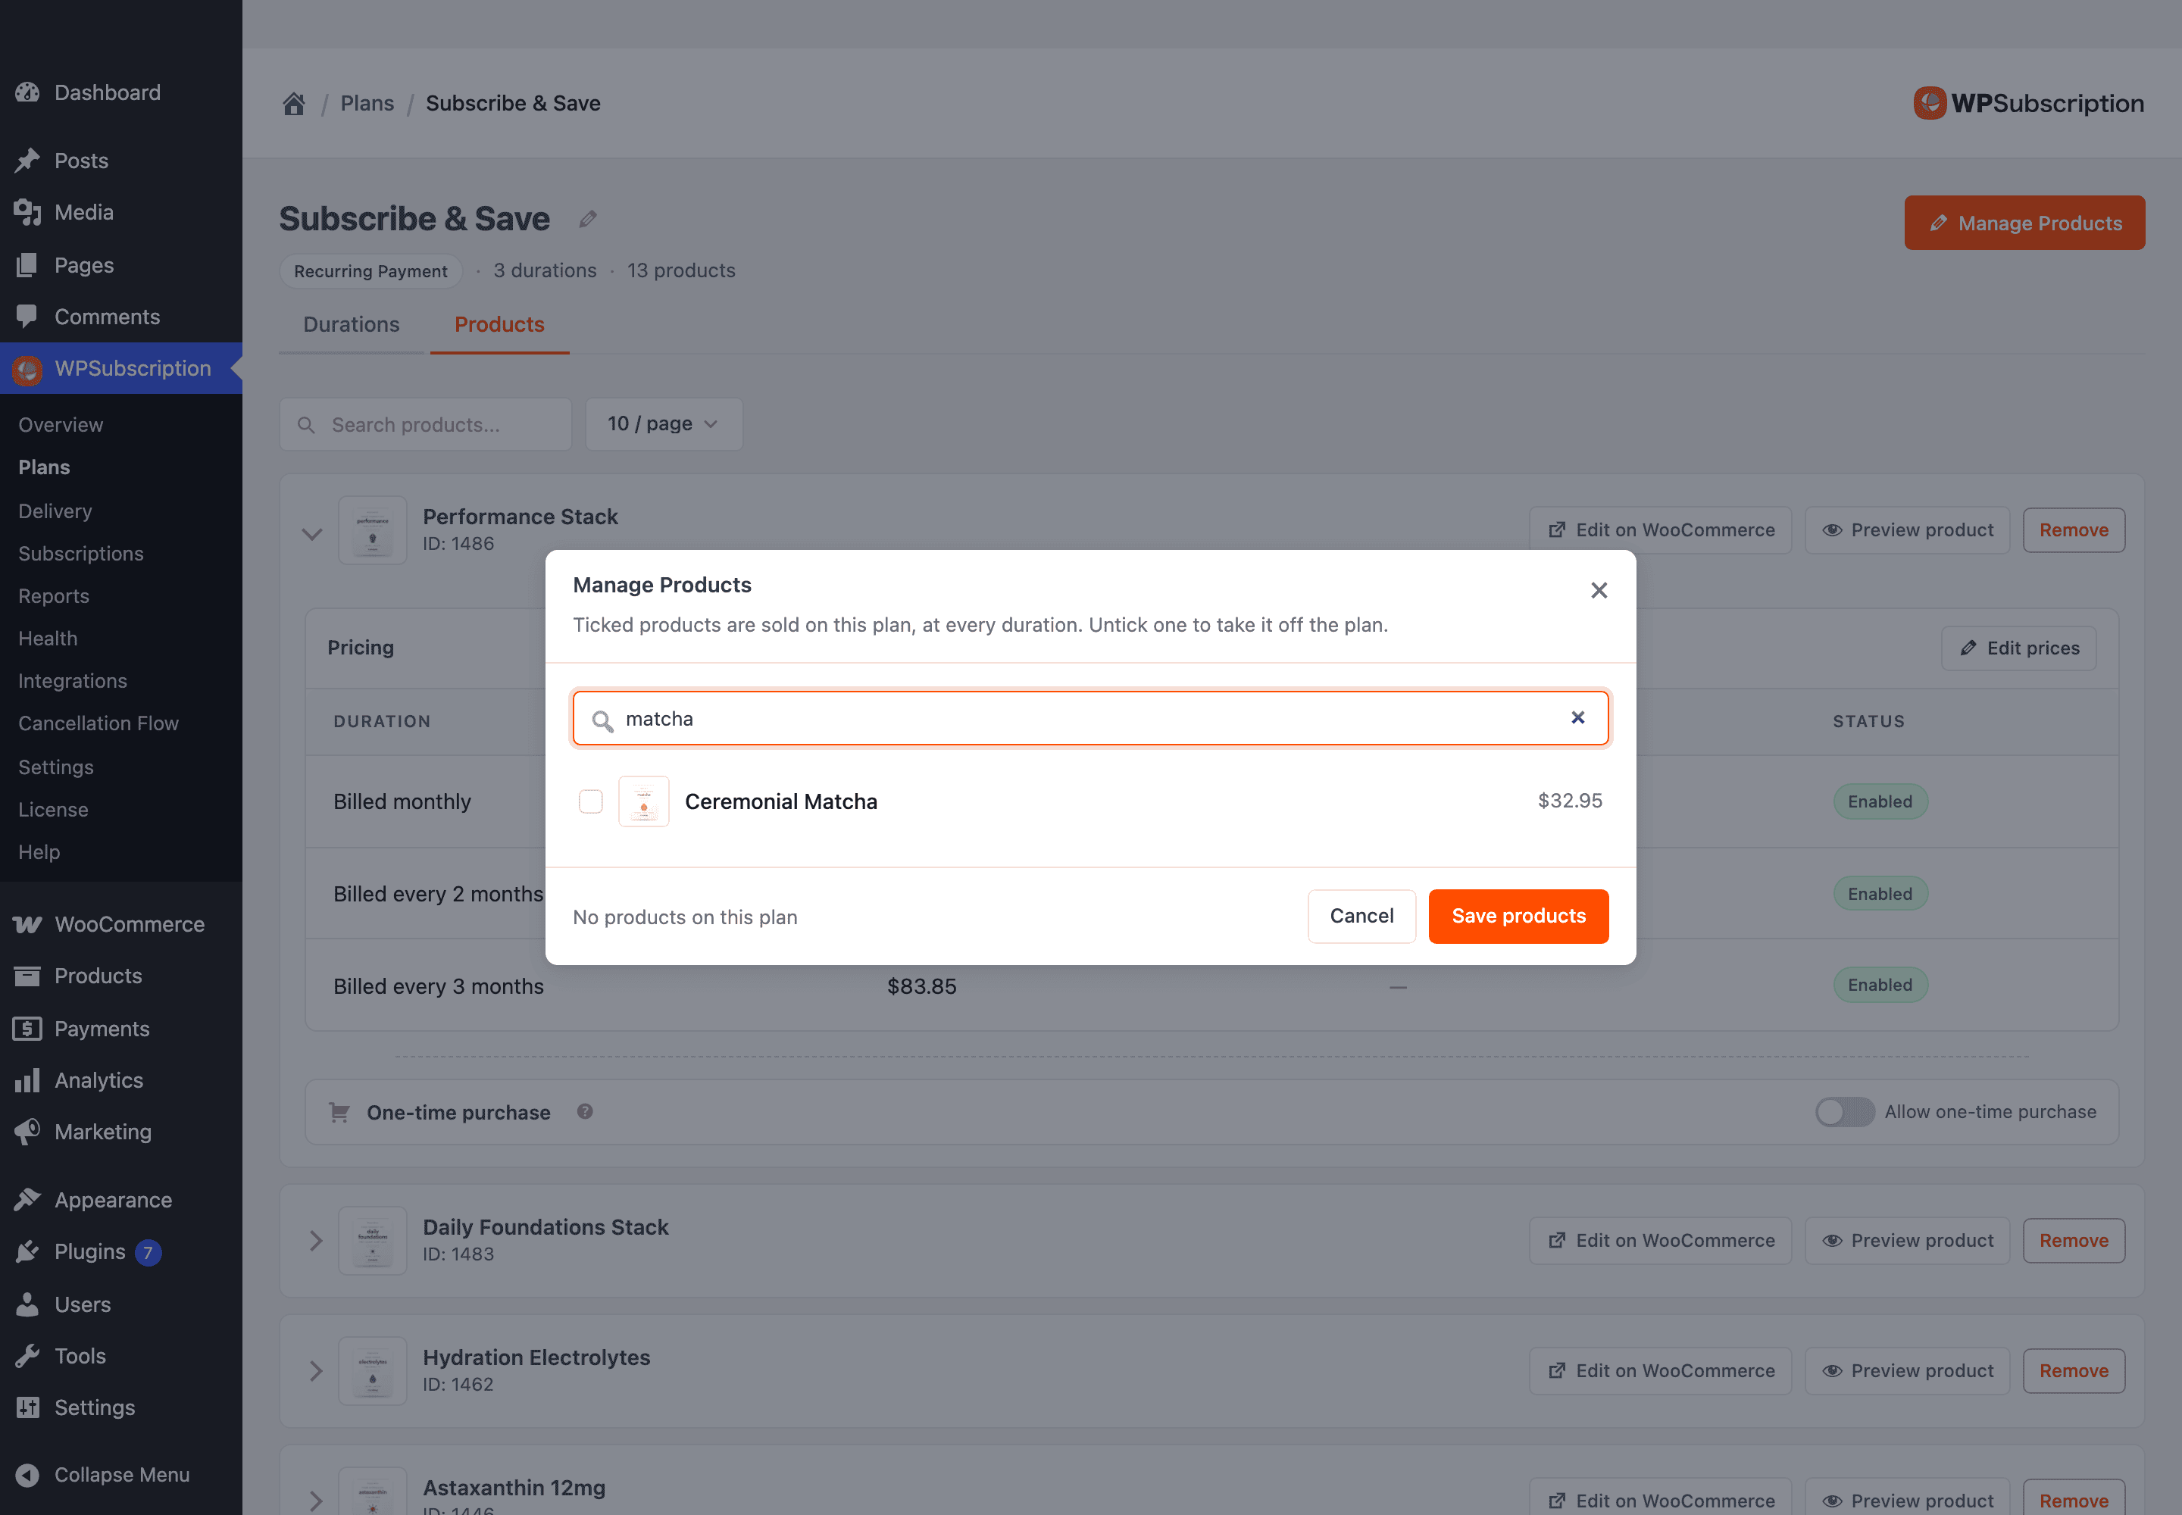Preview Performance Stack product

(1907, 529)
